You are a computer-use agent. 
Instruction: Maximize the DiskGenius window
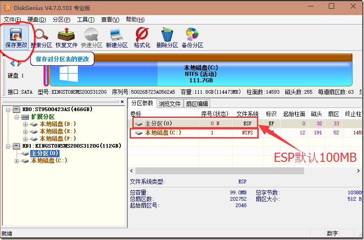331,6
